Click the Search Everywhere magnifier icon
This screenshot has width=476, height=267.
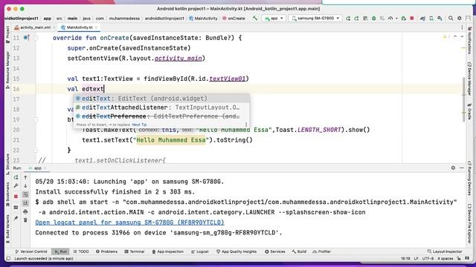coord(451,19)
